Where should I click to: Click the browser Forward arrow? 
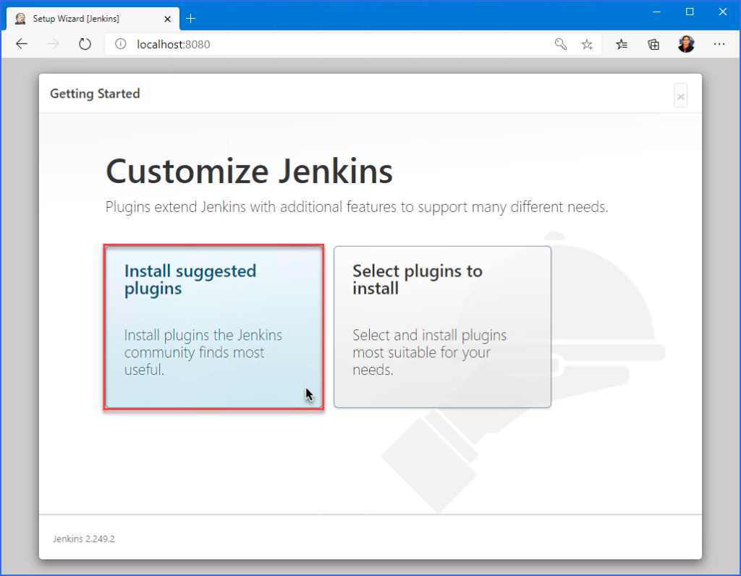[54, 44]
